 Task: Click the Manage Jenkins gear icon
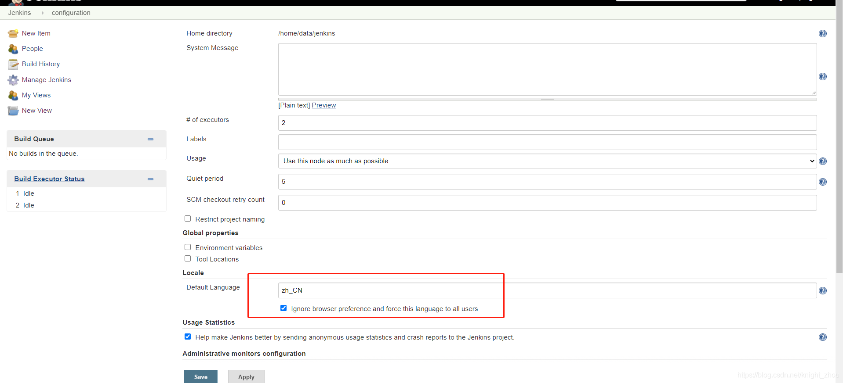[13, 80]
